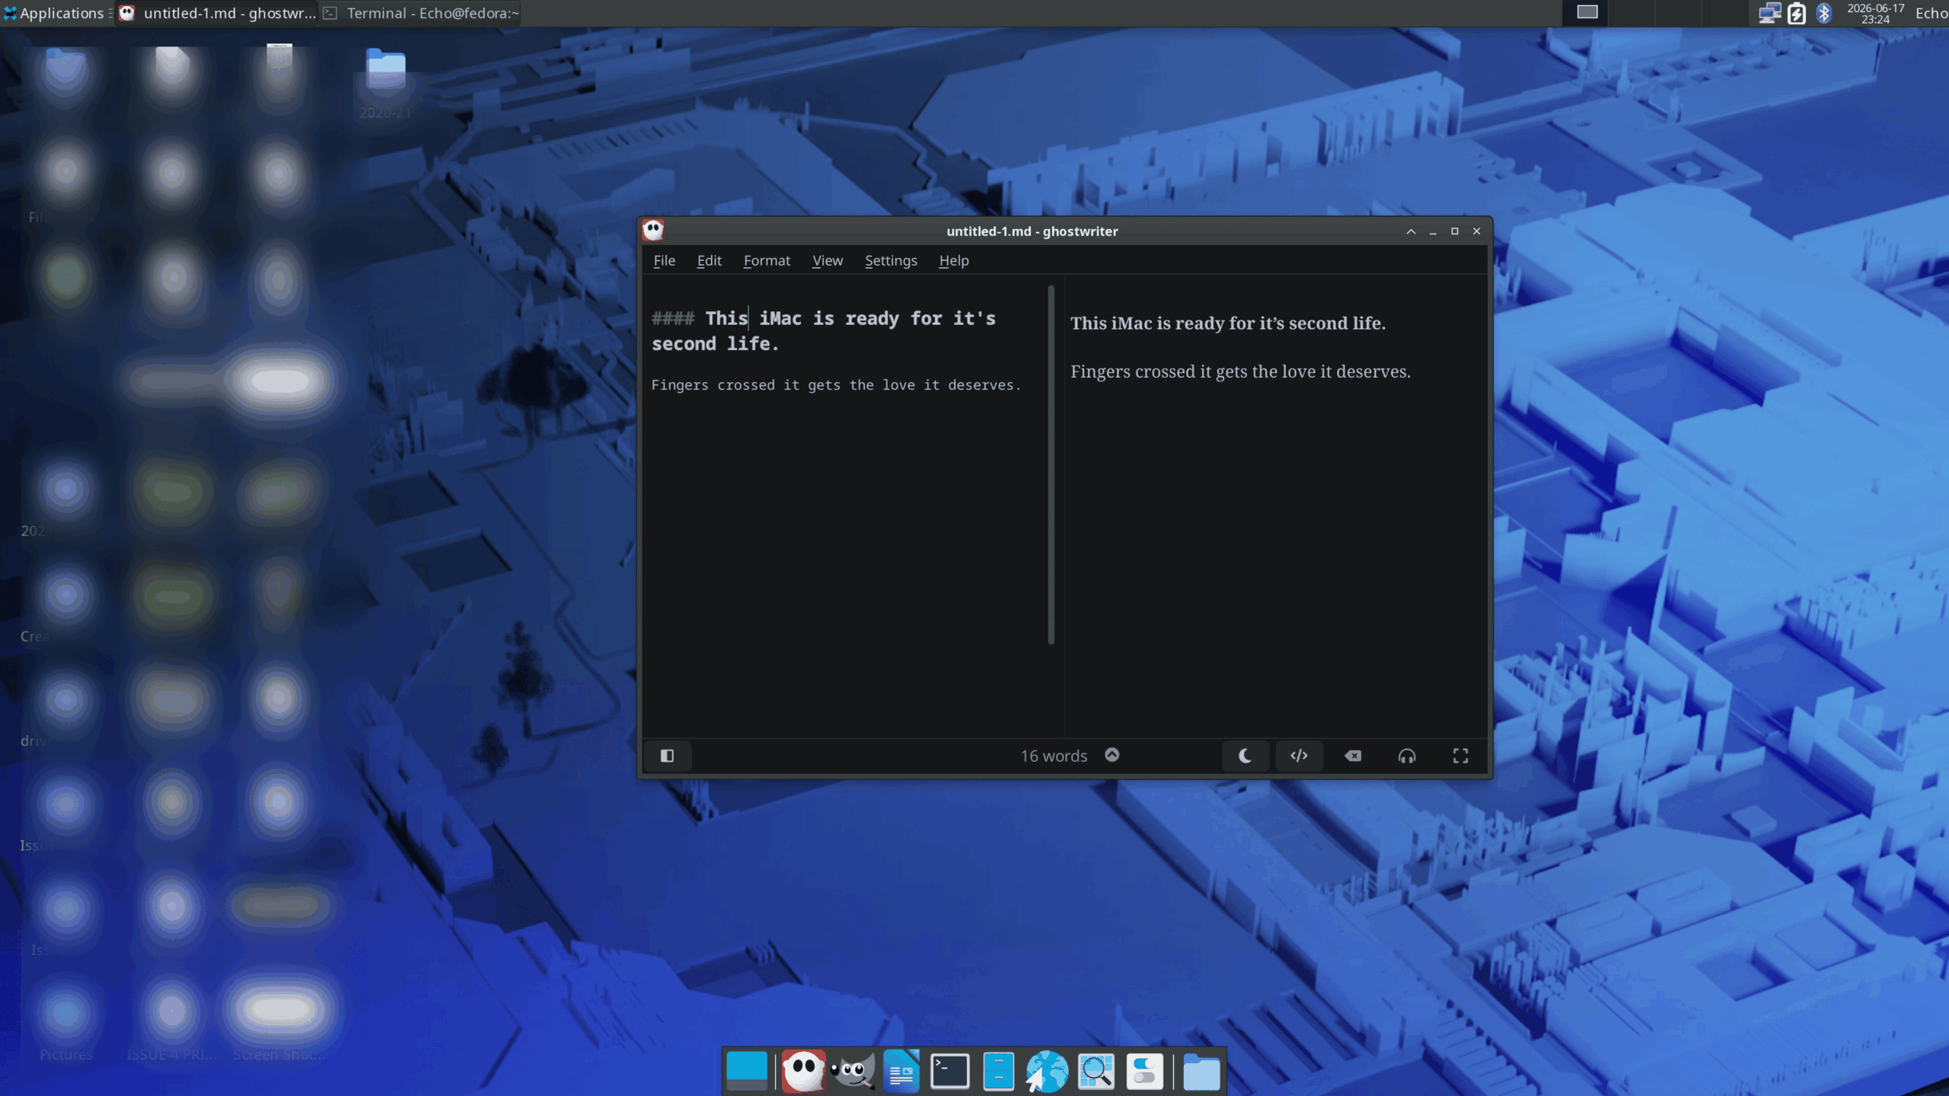
Task: Toggle the sidebar in ghostwriter status bar
Action: pos(667,756)
